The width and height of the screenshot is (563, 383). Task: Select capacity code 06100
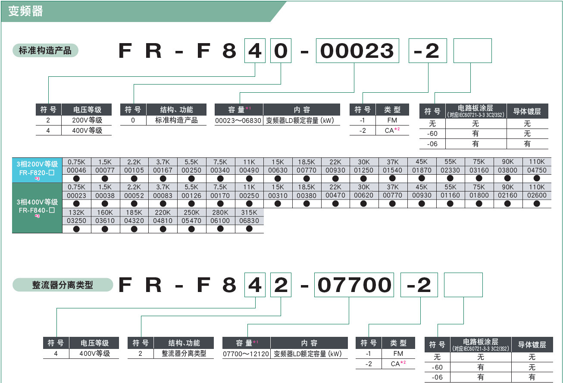click(220, 220)
